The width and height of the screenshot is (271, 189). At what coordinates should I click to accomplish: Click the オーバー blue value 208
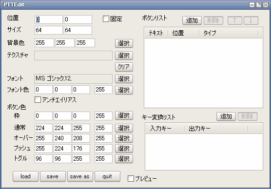coord(81,138)
